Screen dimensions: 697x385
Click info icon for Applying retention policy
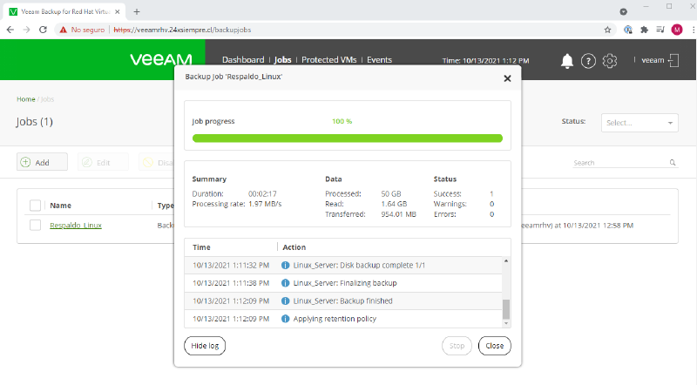286,319
